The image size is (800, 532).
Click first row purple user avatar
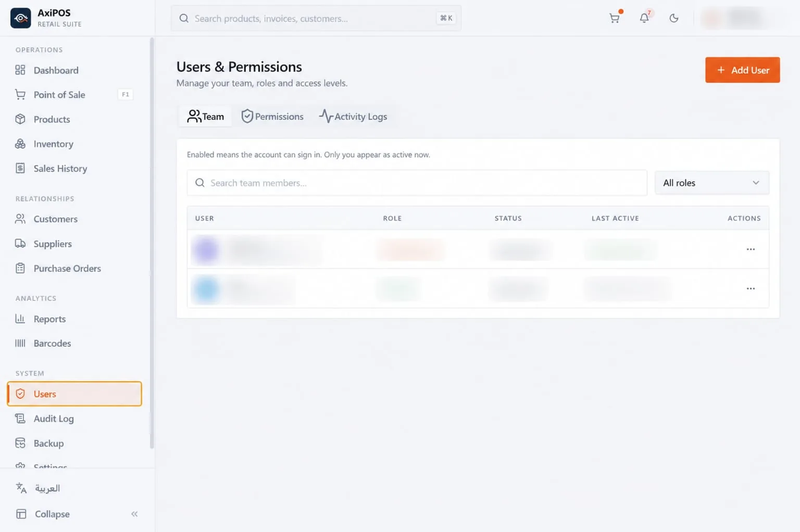point(206,249)
